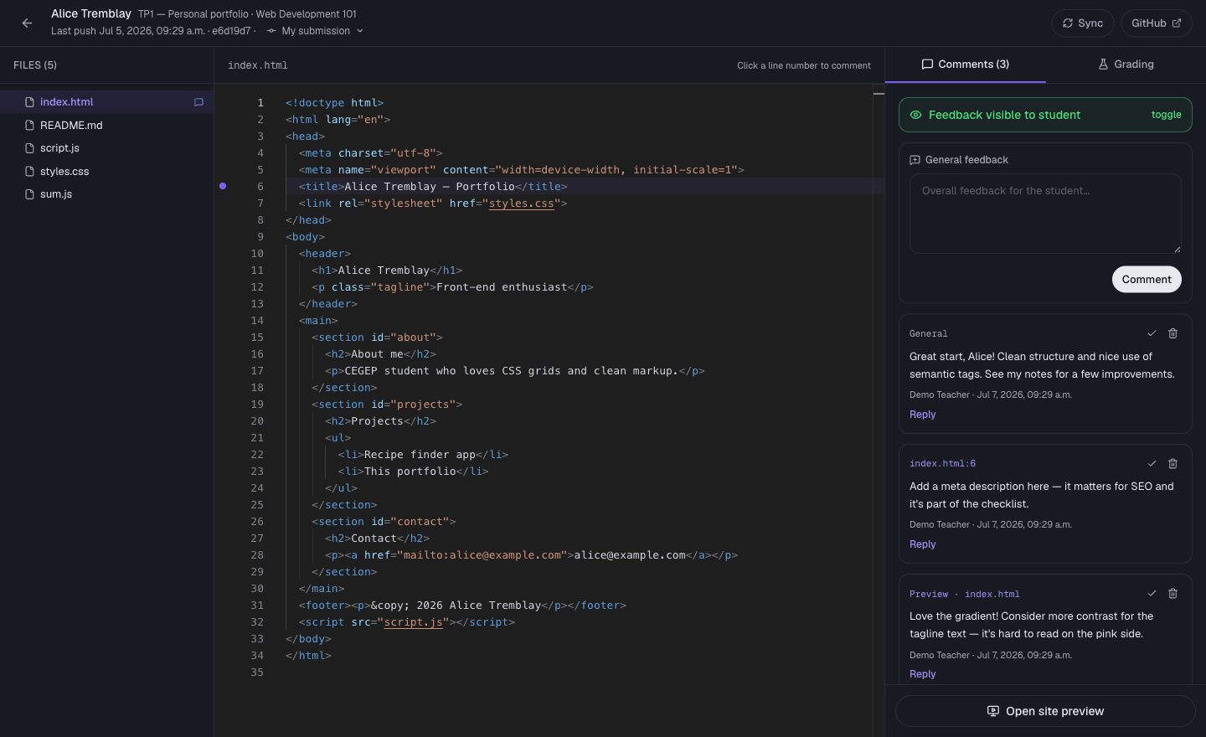Delete the Preview gradient comment
This screenshot has height=737, width=1206.
point(1172,593)
